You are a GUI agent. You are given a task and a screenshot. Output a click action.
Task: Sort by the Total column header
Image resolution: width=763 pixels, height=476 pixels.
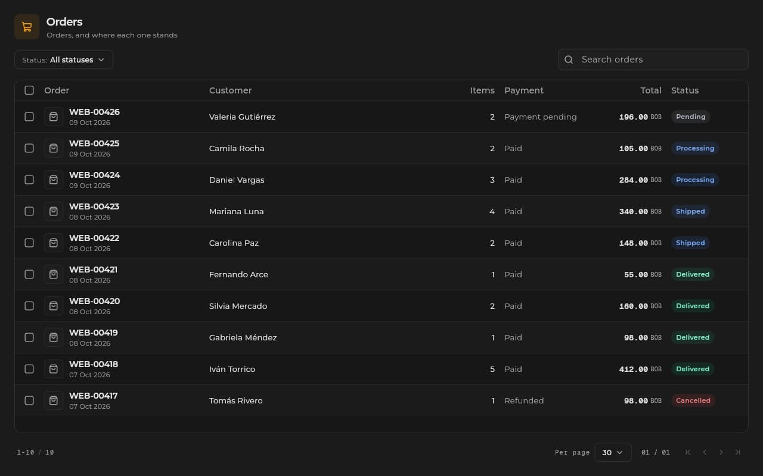pyautogui.click(x=651, y=90)
